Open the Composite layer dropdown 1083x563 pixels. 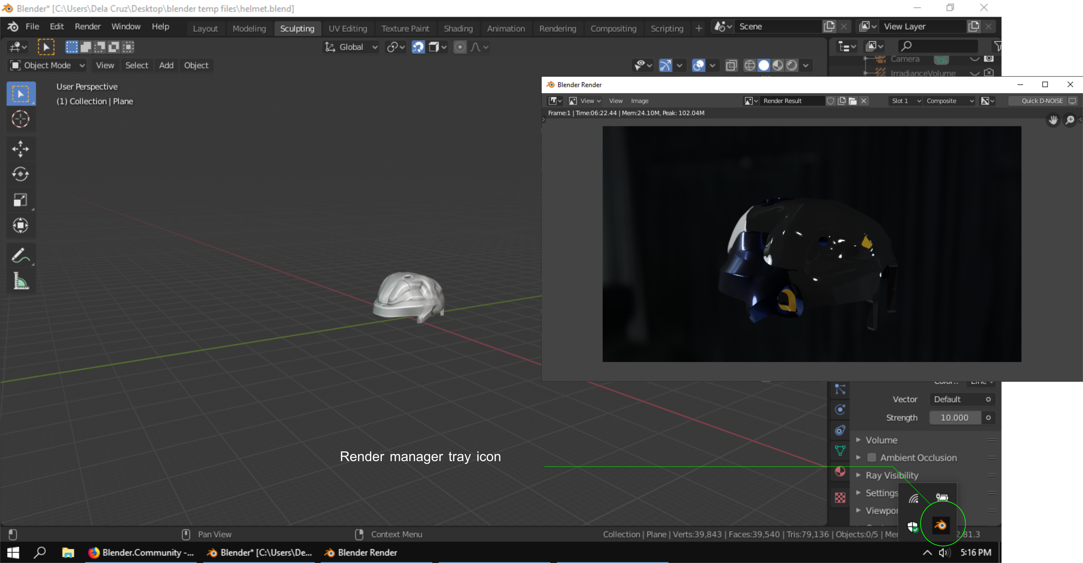(950, 101)
